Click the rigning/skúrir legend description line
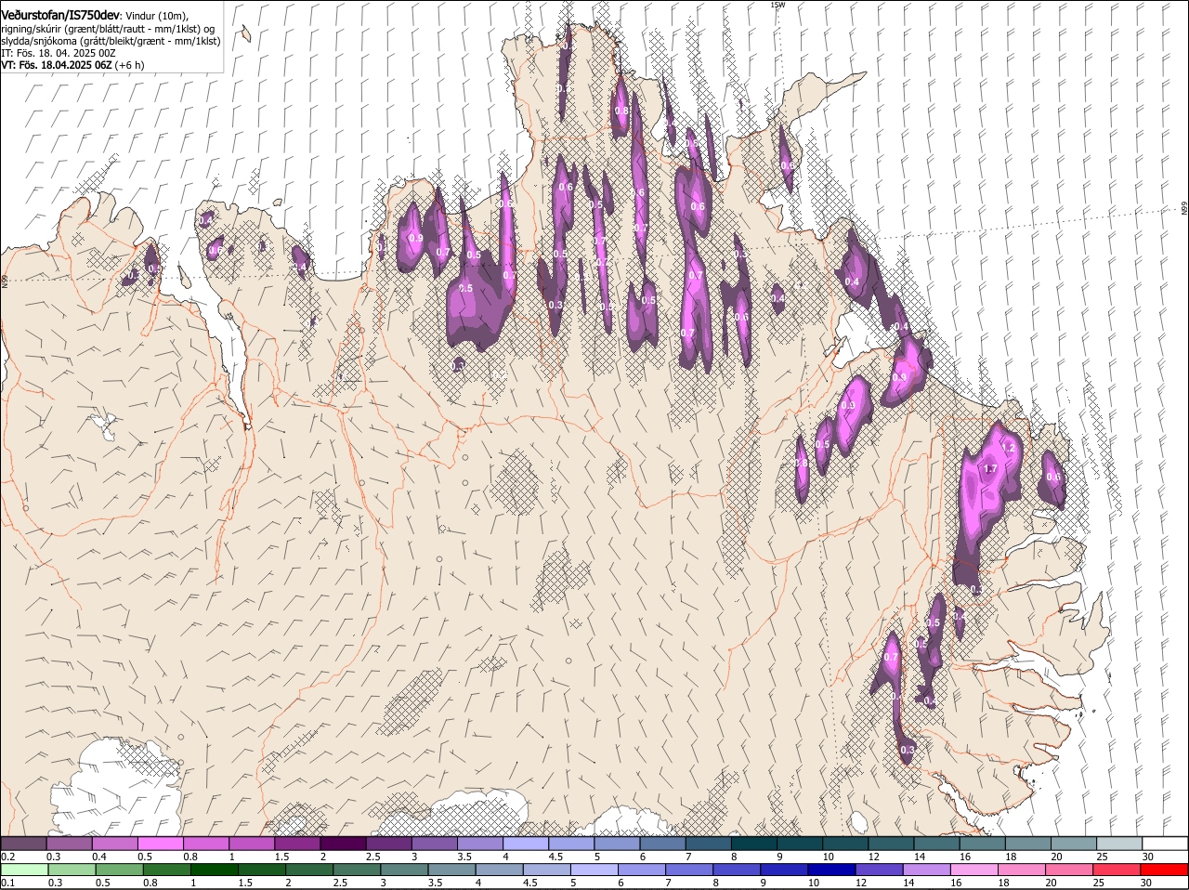The width and height of the screenshot is (1189, 890). coord(109,29)
